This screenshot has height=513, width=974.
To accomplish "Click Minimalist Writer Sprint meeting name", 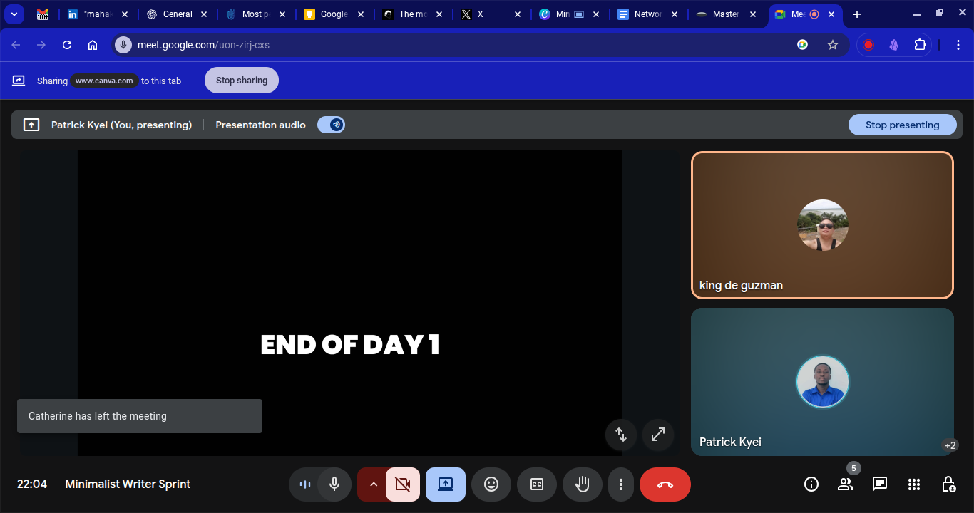I will (x=128, y=484).
